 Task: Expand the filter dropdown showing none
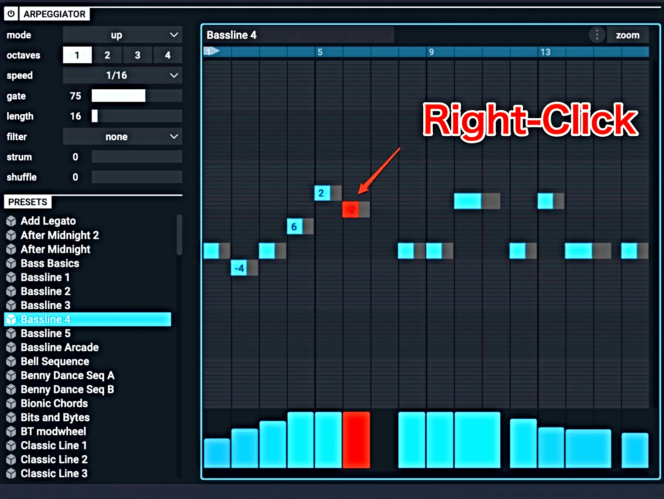[x=122, y=136]
